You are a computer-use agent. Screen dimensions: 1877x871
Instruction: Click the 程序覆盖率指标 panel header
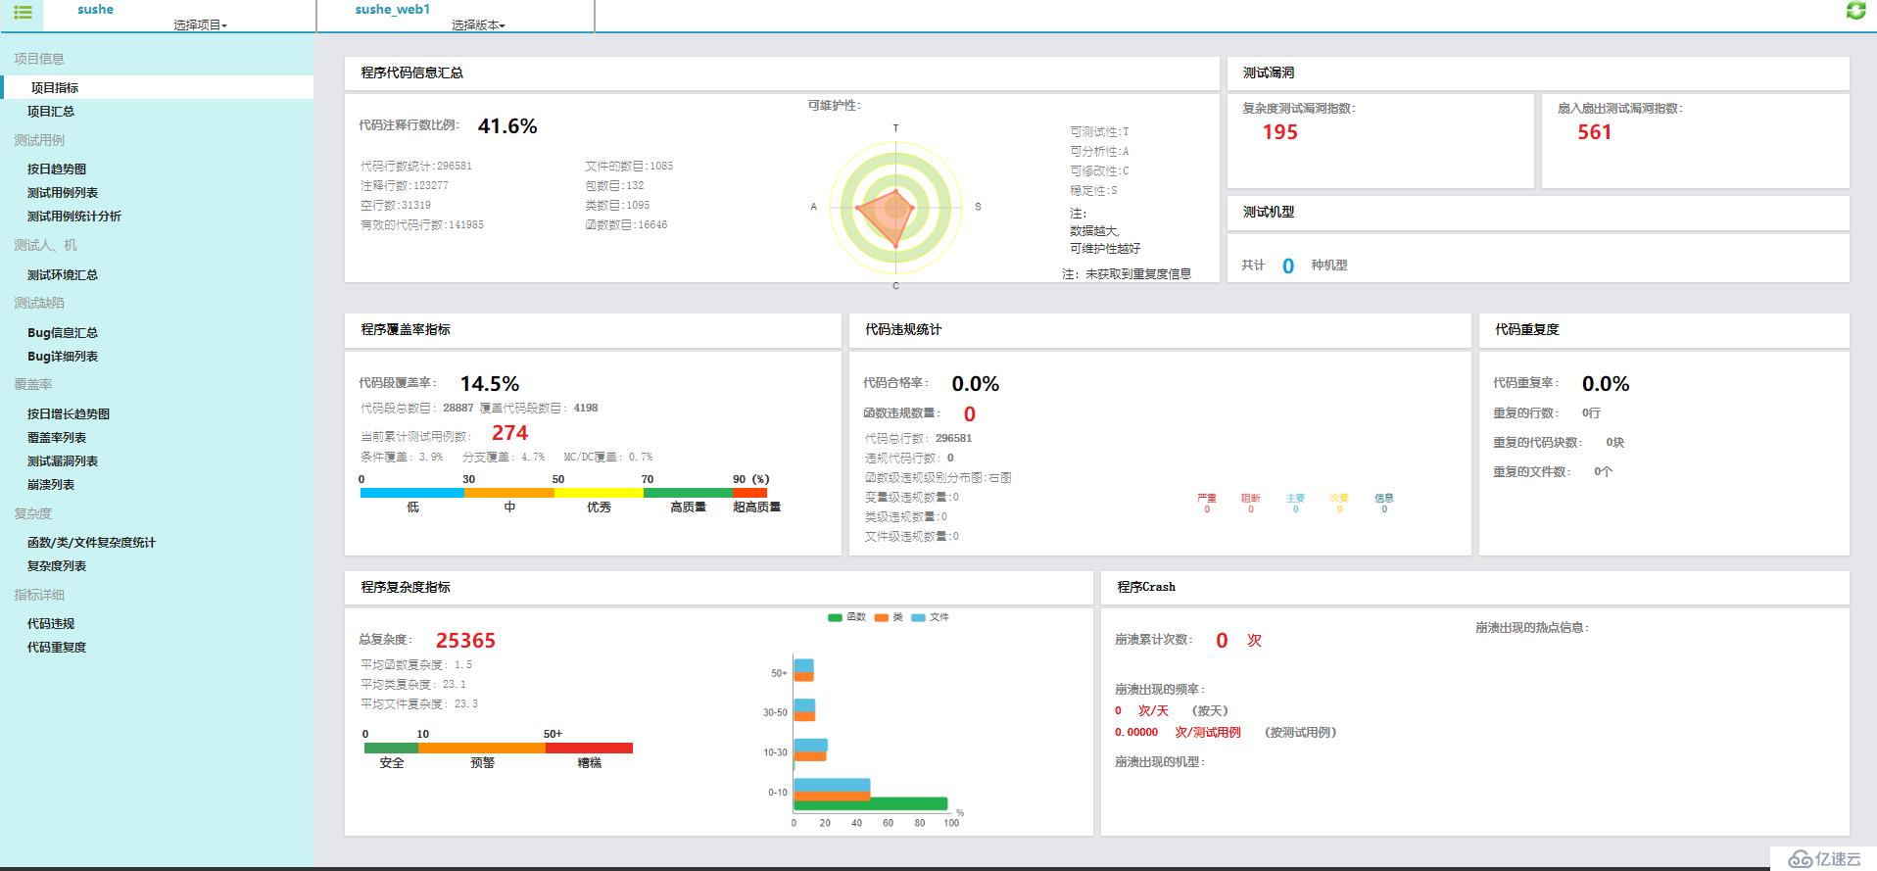593,330
